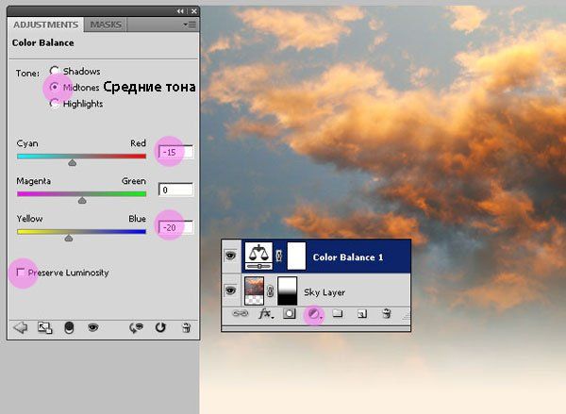Click the Cyan-Red value field showing -15
Screen dimensions: 566x414
pos(175,152)
